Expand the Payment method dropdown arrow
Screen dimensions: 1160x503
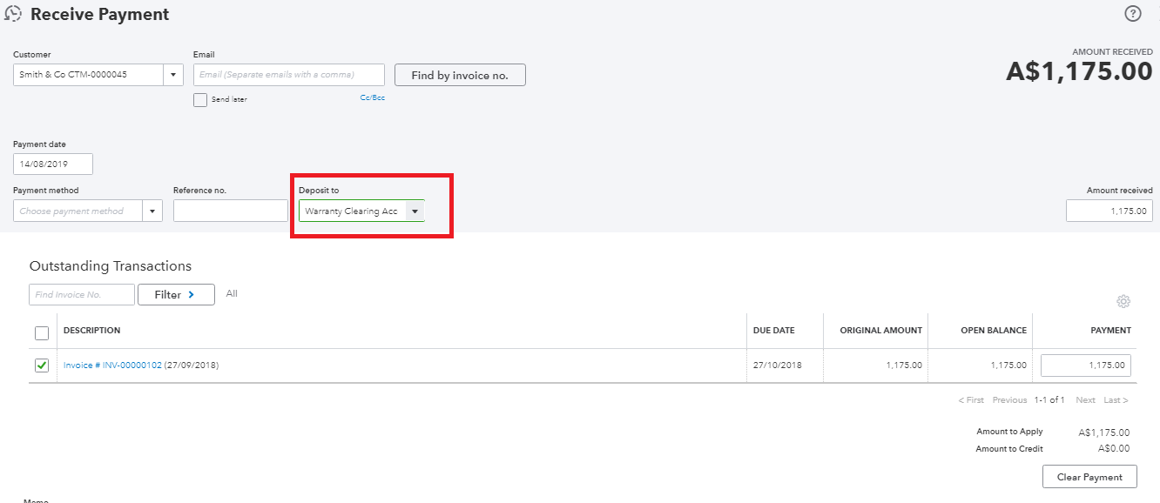tap(152, 211)
